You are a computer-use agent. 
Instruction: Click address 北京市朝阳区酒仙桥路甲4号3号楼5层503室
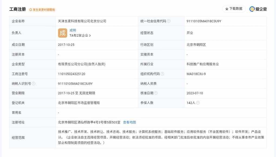point(89,122)
